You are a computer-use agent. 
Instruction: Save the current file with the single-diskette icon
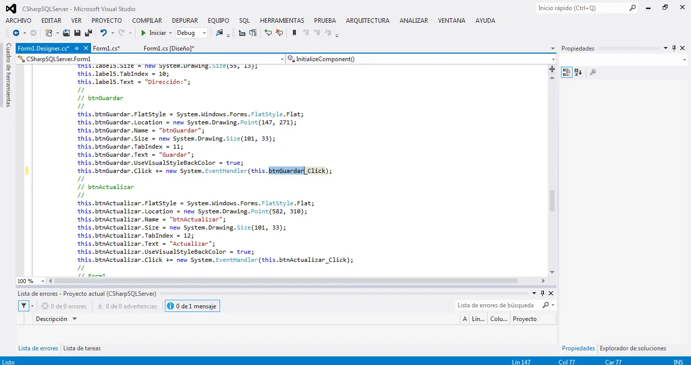coord(77,33)
